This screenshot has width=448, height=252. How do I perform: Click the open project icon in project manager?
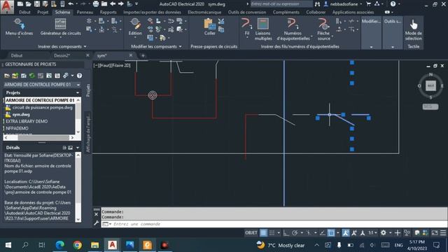[7, 76]
